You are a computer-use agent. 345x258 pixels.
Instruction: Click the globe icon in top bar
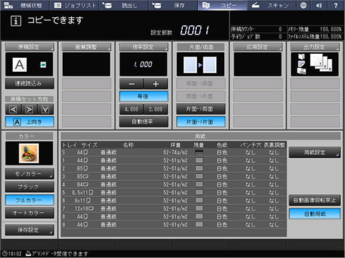click(304, 5)
